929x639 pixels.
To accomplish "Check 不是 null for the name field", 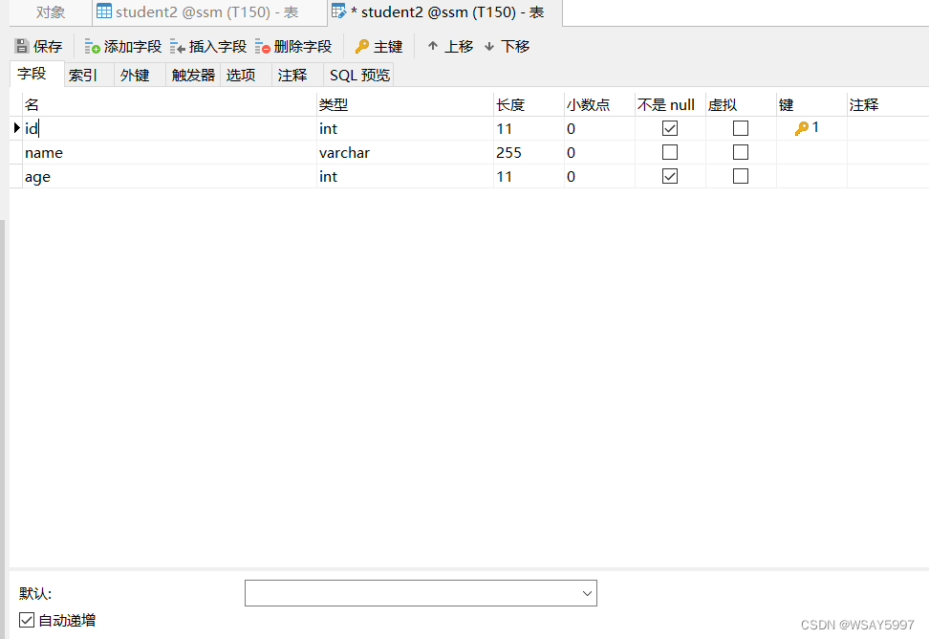I will click(x=669, y=152).
